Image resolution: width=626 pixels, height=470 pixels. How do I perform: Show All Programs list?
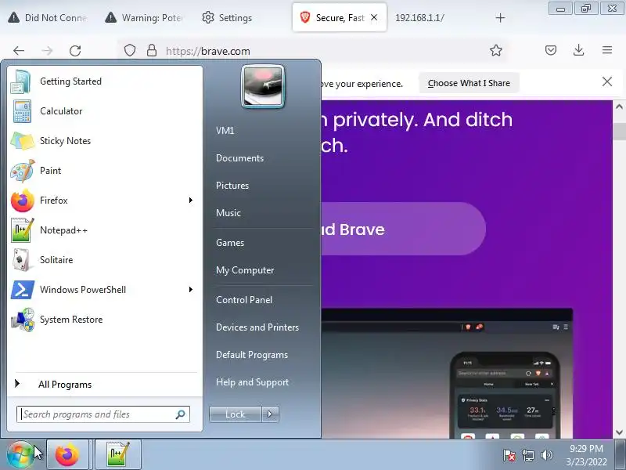[105, 385]
